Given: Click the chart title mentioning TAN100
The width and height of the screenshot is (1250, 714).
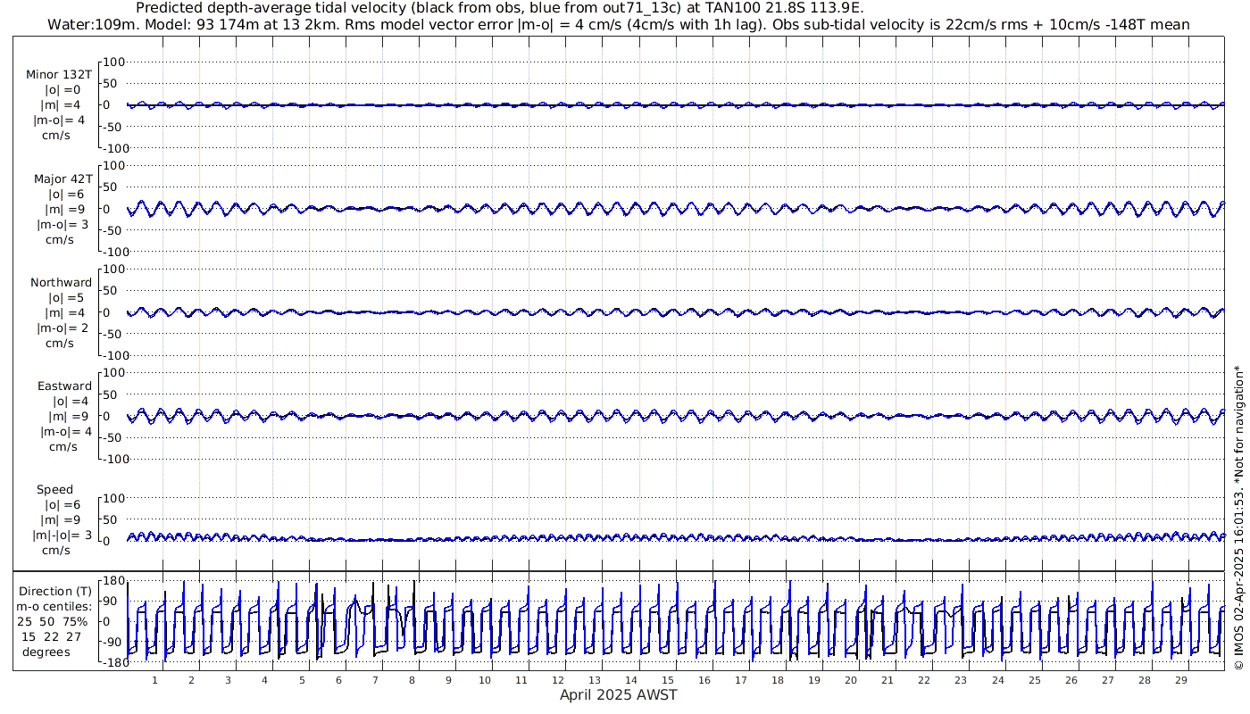Looking at the screenshot, I should click(499, 7).
